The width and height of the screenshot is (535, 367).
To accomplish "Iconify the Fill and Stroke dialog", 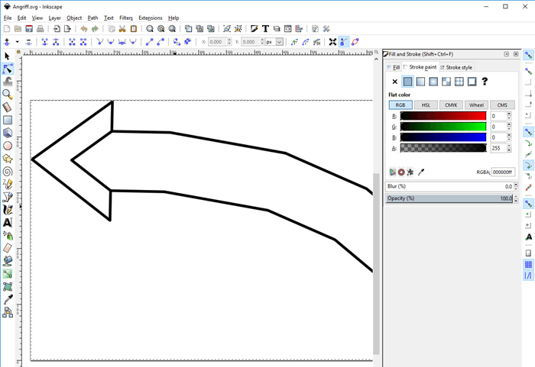I will [x=507, y=54].
